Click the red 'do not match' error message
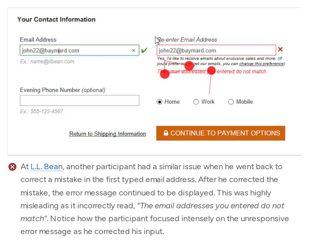Viewport: 309px width, 245px height. point(241,71)
